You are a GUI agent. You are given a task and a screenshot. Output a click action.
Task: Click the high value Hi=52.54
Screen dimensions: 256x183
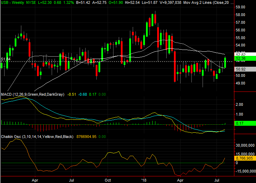pos(132,2)
